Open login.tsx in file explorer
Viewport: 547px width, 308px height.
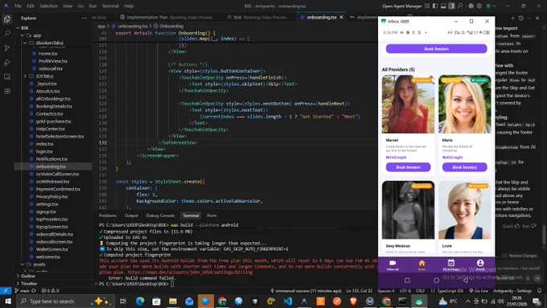(44, 151)
